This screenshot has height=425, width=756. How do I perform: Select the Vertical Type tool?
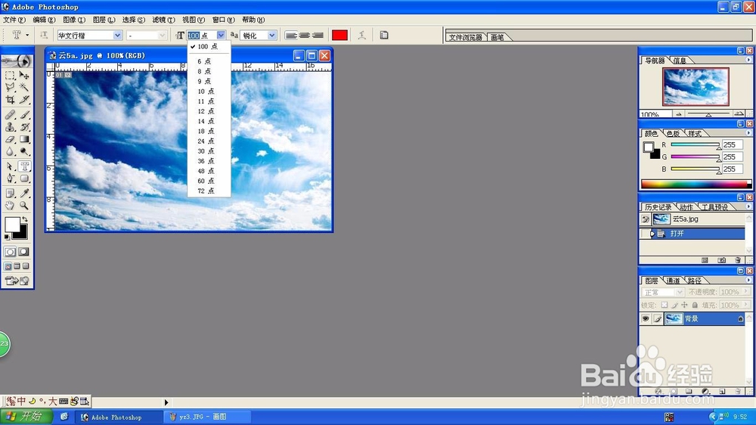pyautogui.click(x=24, y=166)
